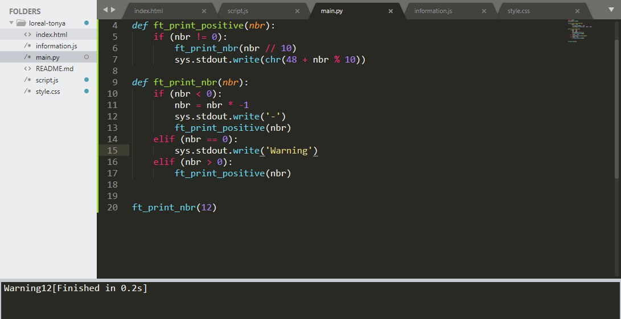This screenshot has width=621, height=319.
Task: Click line number 20 in the gutter
Action: pos(113,208)
